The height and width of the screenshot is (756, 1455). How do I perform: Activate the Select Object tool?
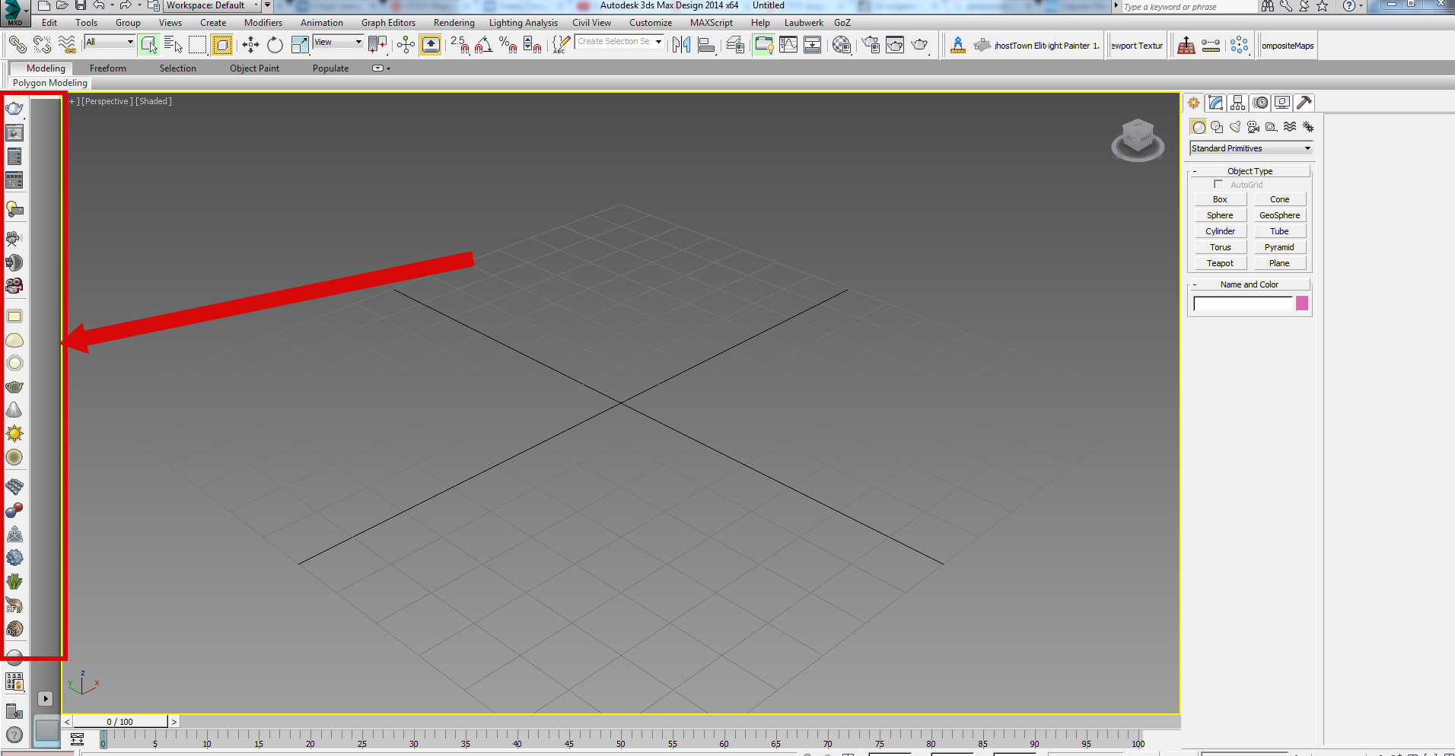tap(149, 45)
